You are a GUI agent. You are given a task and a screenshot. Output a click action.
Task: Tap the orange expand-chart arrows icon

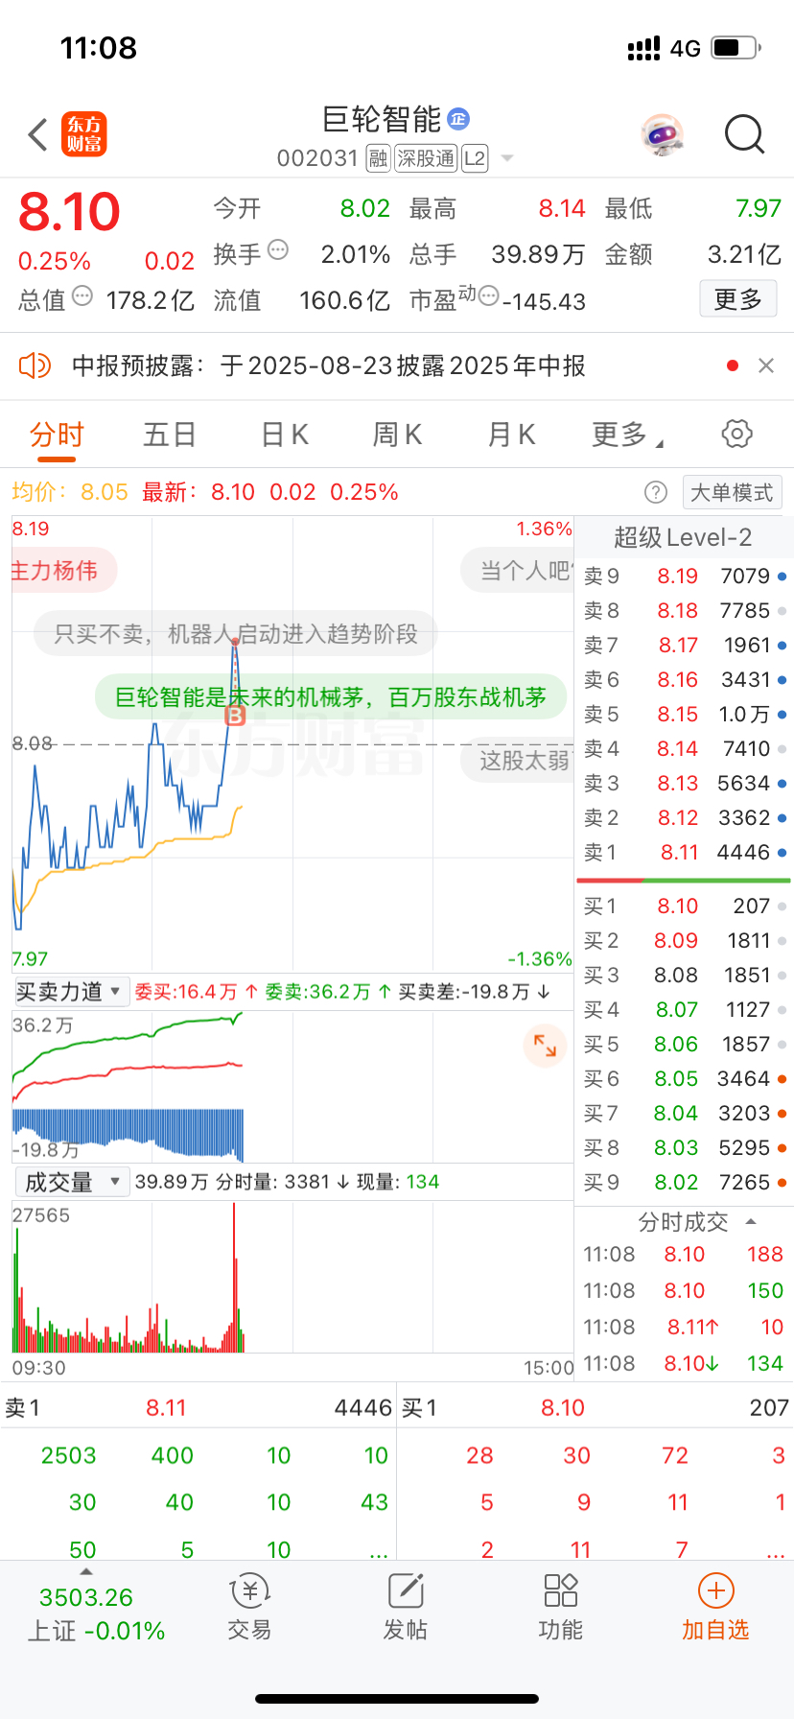tap(545, 1046)
